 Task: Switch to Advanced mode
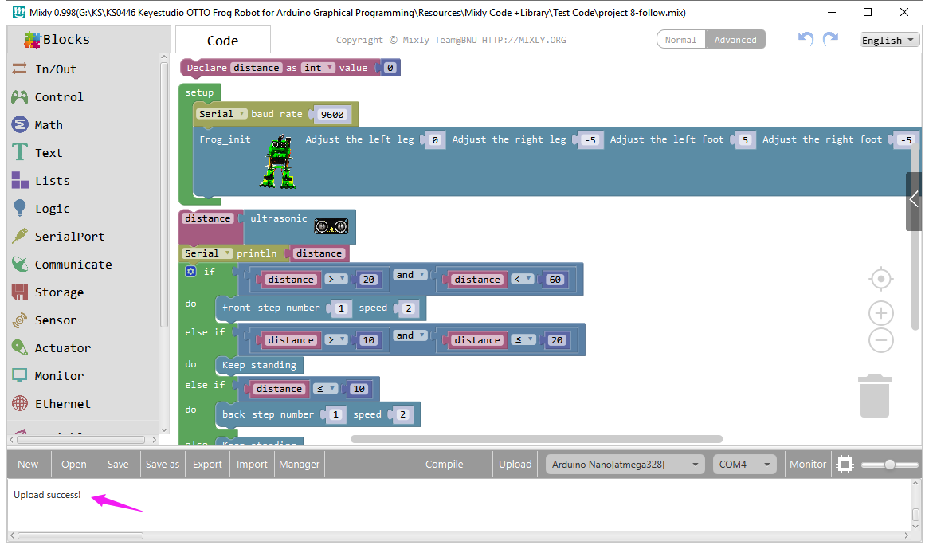pyautogui.click(x=735, y=40)
